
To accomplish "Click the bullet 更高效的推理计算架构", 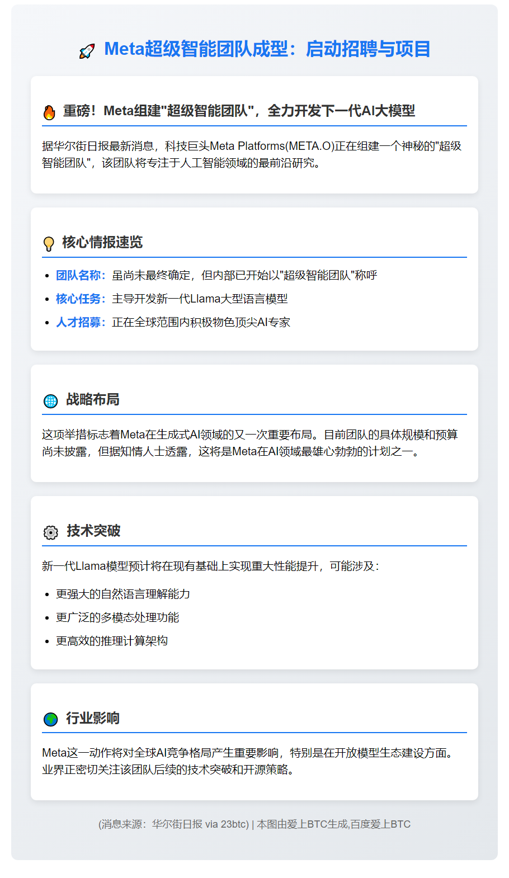I will coord(112,641).
